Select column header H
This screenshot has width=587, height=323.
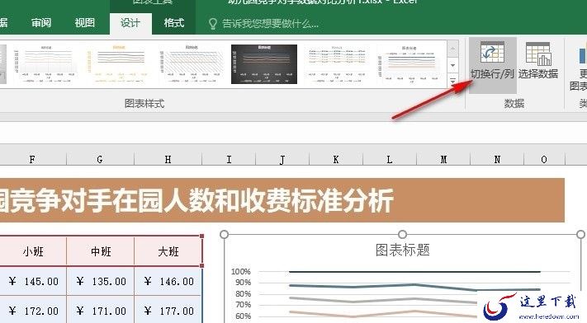168,160
